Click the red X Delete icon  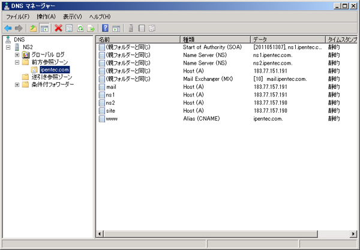pyautogui.click(x=59, y=28)
